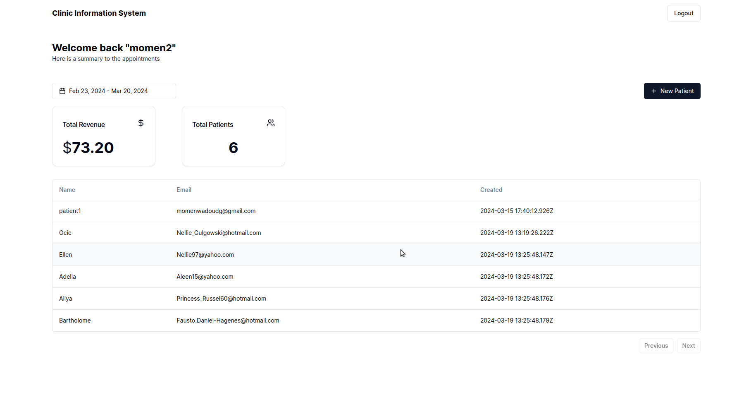Sort the table by the Name column
The image size is (744, 409).
pos(67,189)
